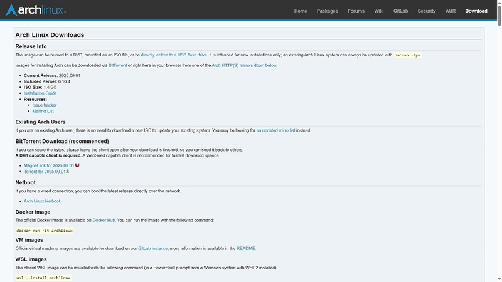
Task: Open the Packages navigation item
Action: click(x=327, y=11)
